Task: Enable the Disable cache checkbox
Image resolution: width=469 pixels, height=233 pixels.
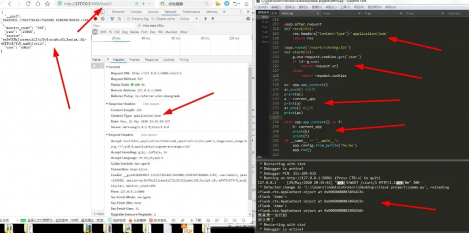Action: (x=153, y=19)
